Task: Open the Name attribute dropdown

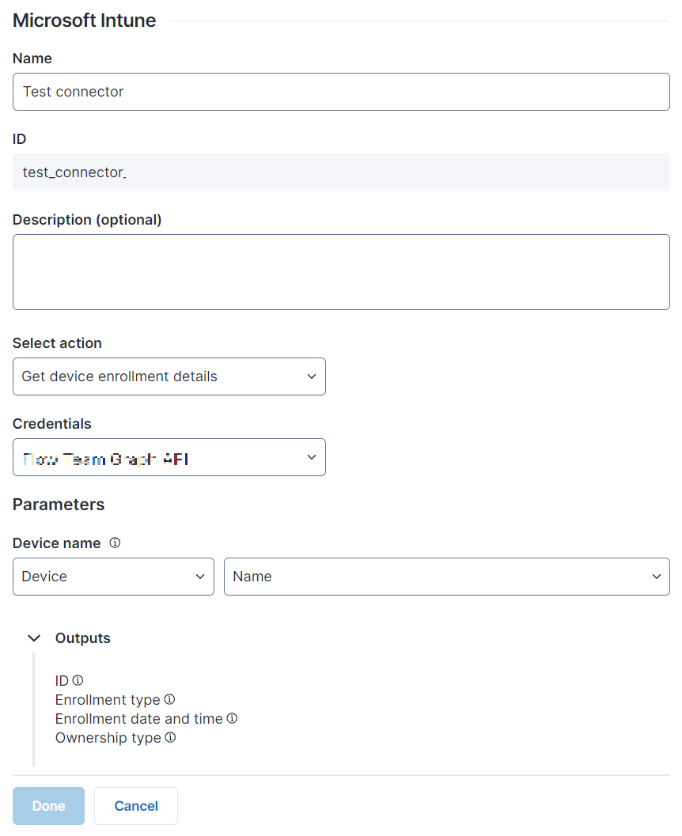Action: (x=446, y=577)
